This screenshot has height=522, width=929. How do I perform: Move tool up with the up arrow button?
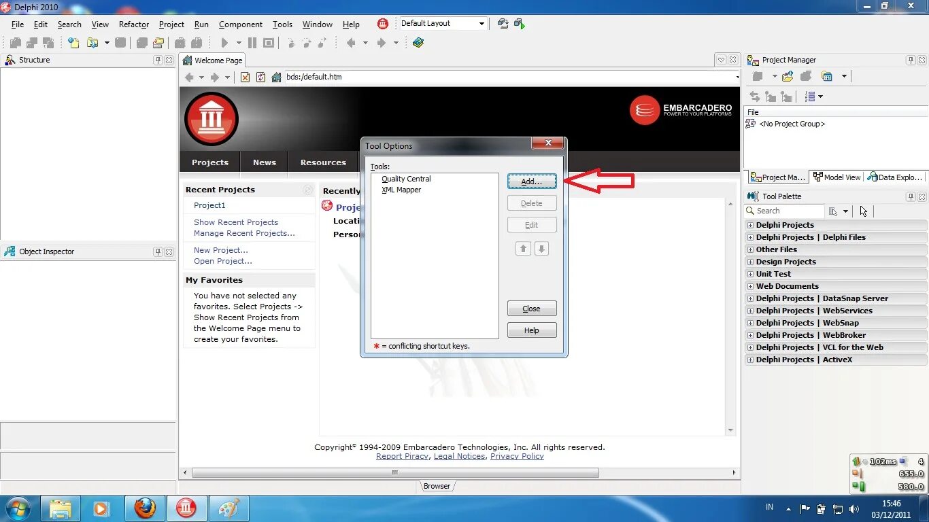coord(523,249)
